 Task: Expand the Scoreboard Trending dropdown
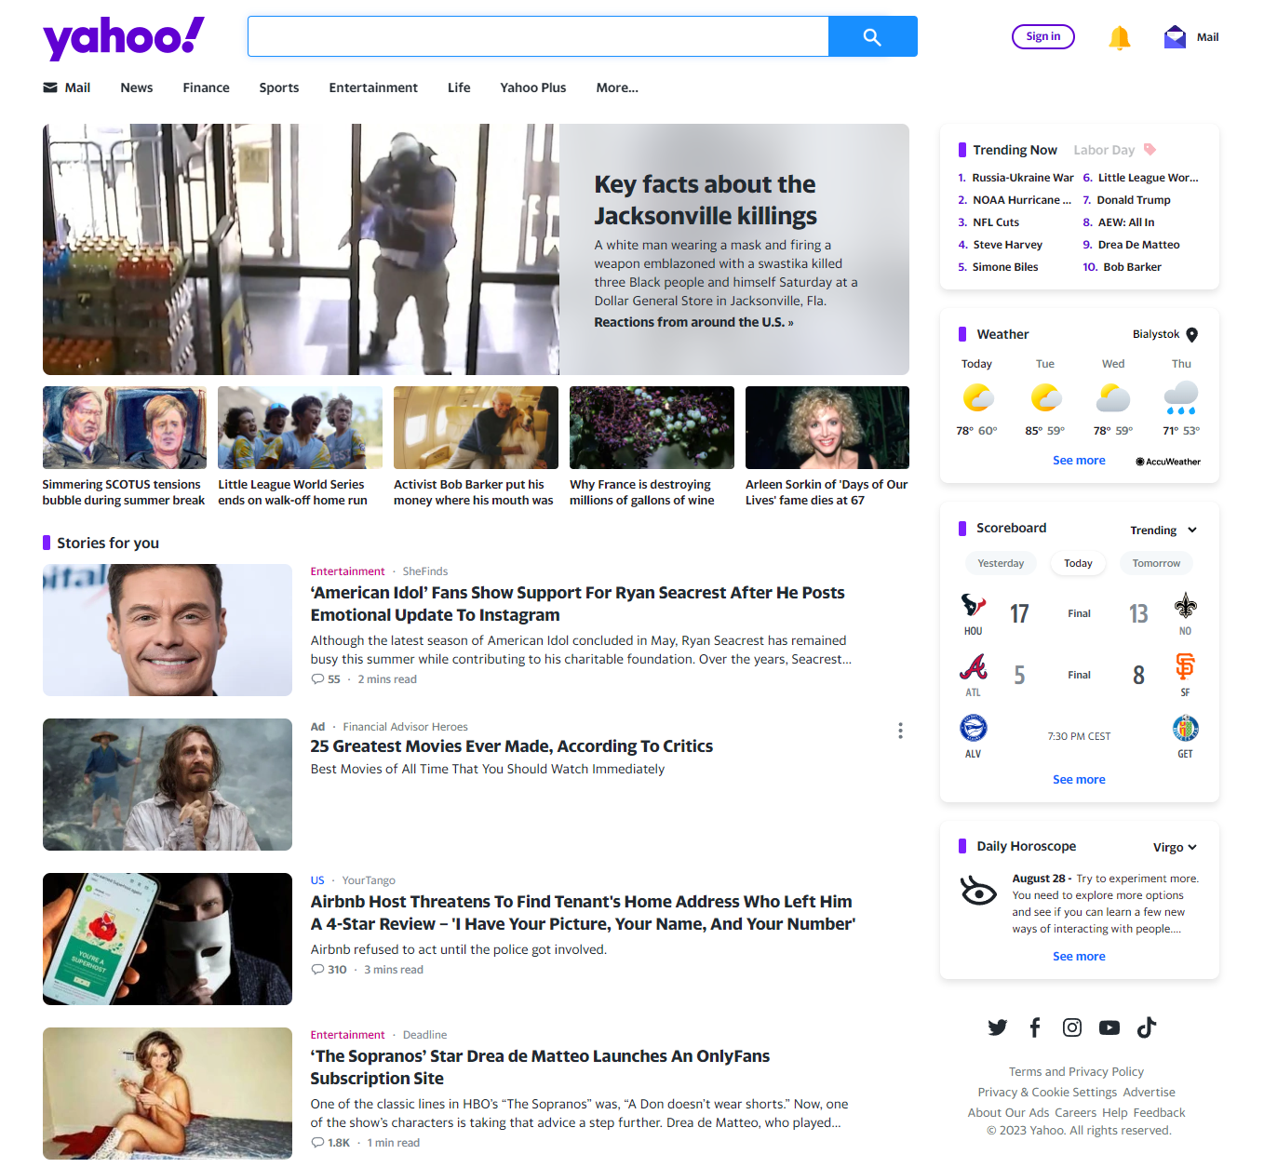1163,530
